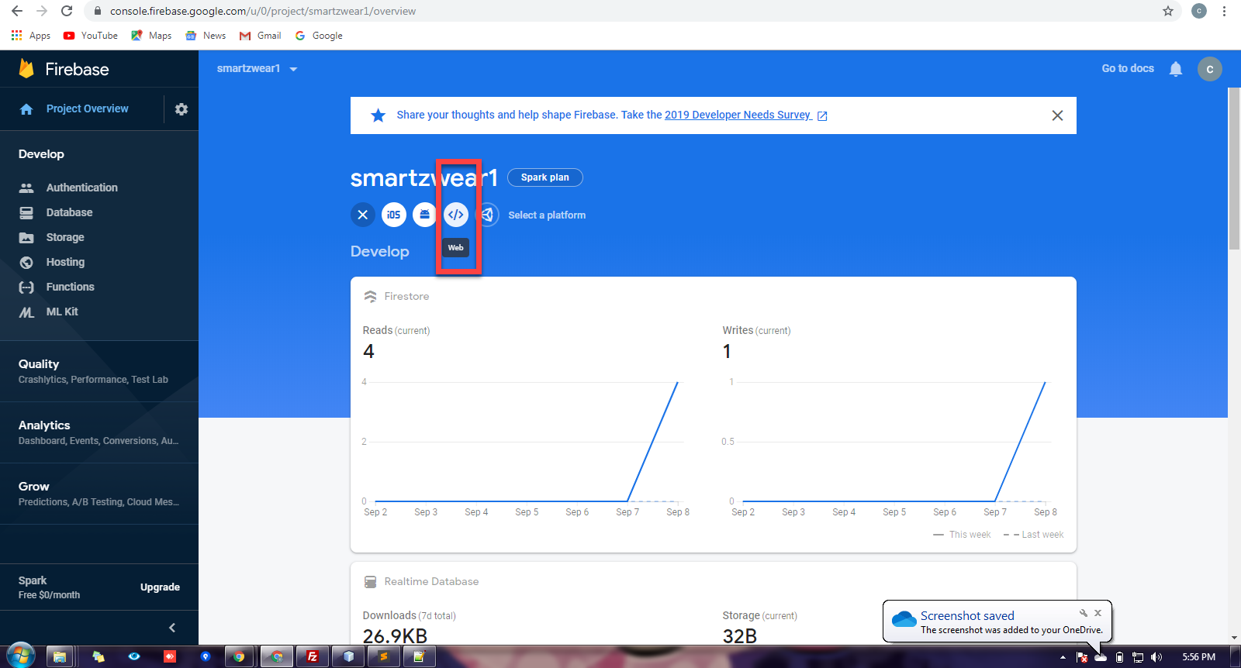Open Sublime Text from the taskbar

(x=384, y=656)
